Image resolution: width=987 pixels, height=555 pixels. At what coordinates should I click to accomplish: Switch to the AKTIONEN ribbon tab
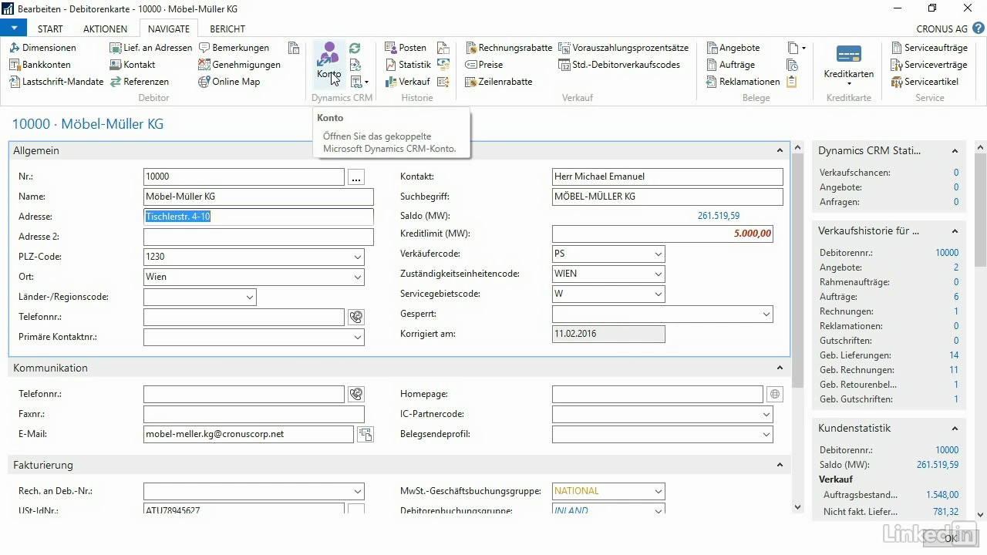105,29
